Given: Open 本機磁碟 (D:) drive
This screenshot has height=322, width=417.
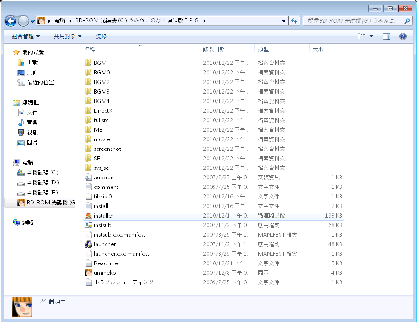Looking at the screenshot, I should [x=38, y=183].
